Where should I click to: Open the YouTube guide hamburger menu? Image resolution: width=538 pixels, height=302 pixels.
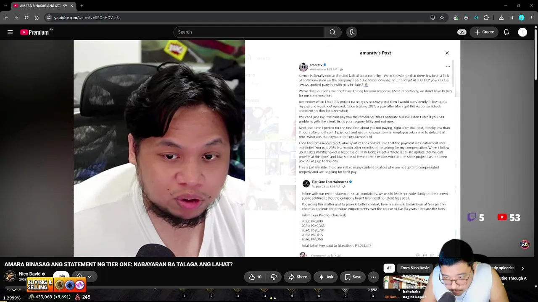point(10,32)
